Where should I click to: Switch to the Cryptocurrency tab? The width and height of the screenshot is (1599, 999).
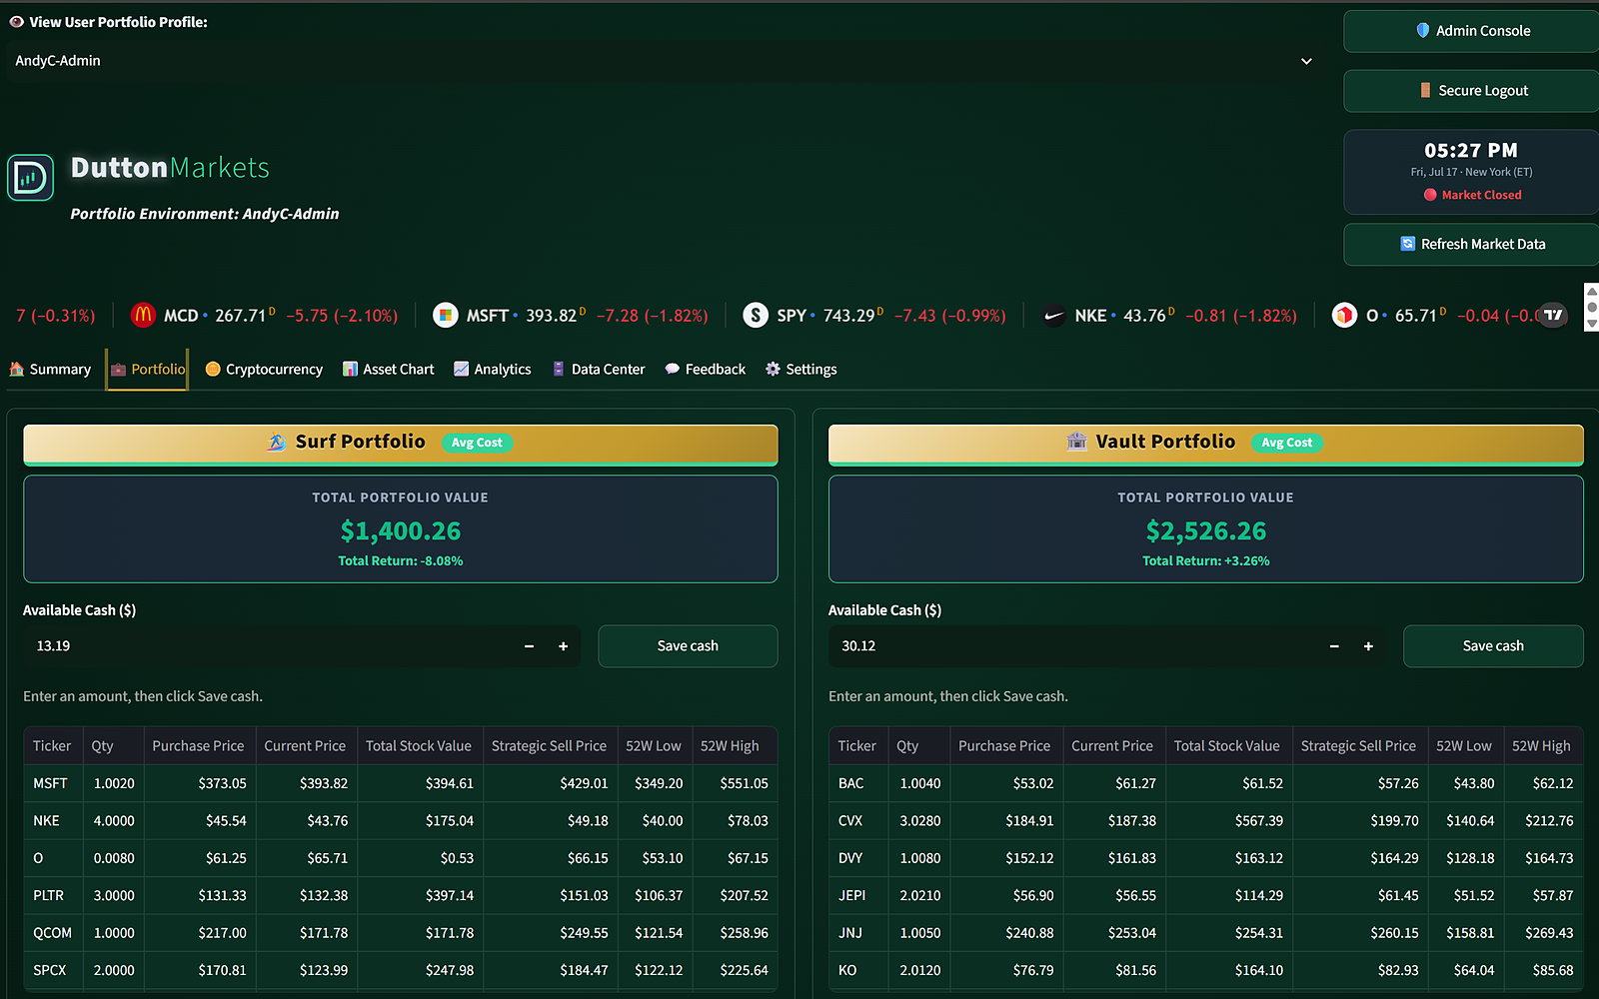pos(264,369)
